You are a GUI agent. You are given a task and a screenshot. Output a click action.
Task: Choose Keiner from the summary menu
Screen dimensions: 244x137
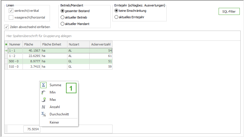pos(54,122)
